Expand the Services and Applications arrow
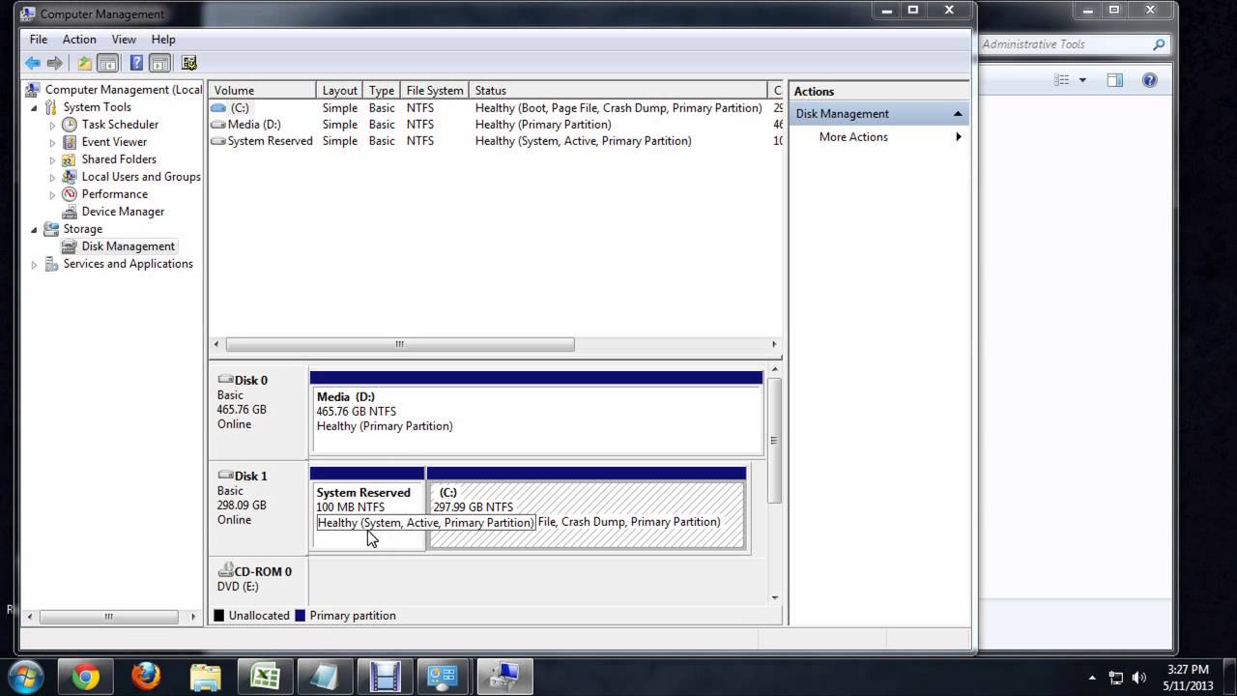The image size is (1237, 696). [x=34, y=264]
